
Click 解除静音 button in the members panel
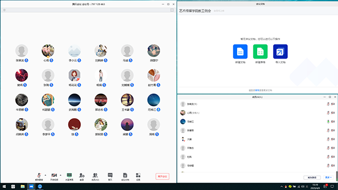pyautogui.click(x=312, y=177)
